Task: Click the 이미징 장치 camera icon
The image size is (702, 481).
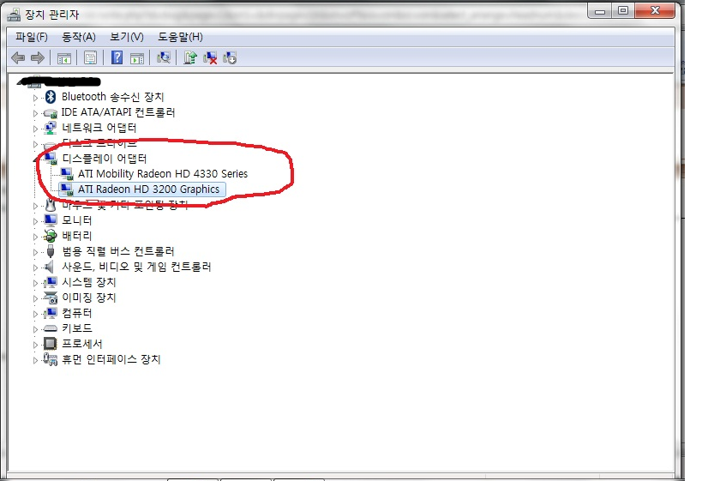Action: click(x=51, y=298)
